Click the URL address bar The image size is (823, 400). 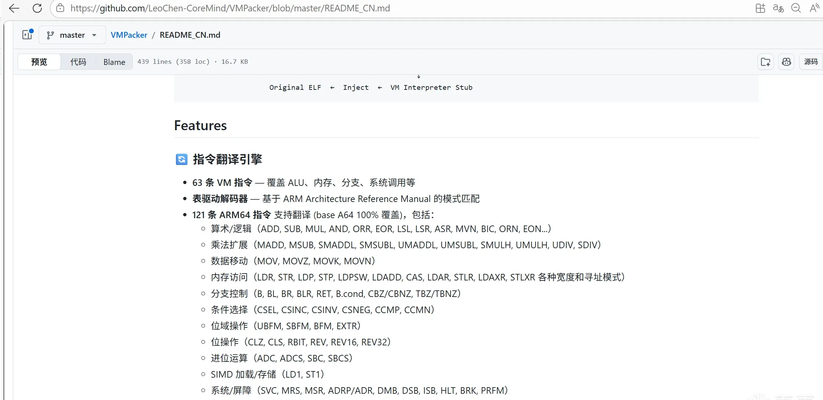click(230, 8)
